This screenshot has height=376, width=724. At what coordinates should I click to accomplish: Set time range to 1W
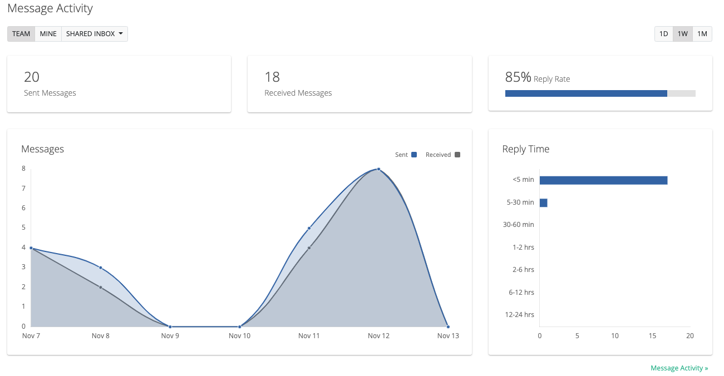[x=683, y=34]
